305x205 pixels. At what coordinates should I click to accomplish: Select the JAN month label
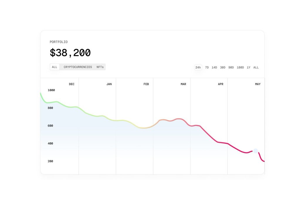point(109,84)
